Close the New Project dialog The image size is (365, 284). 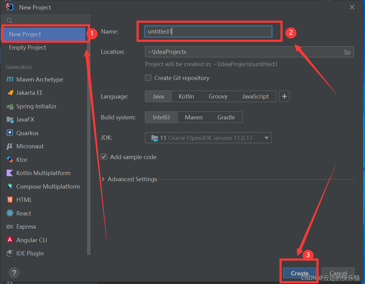click(x=352, y=7)
